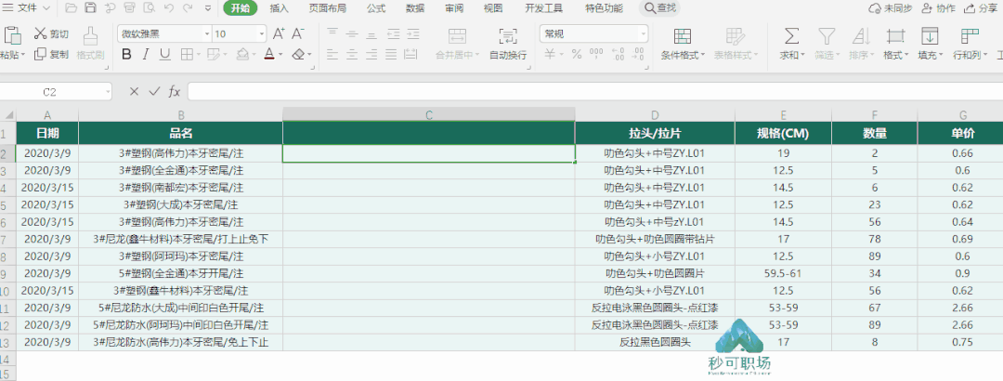Click the 格式刷 format painter
Screen dimensions: 1003x381
pyautogui.click(x=90, y=43)
